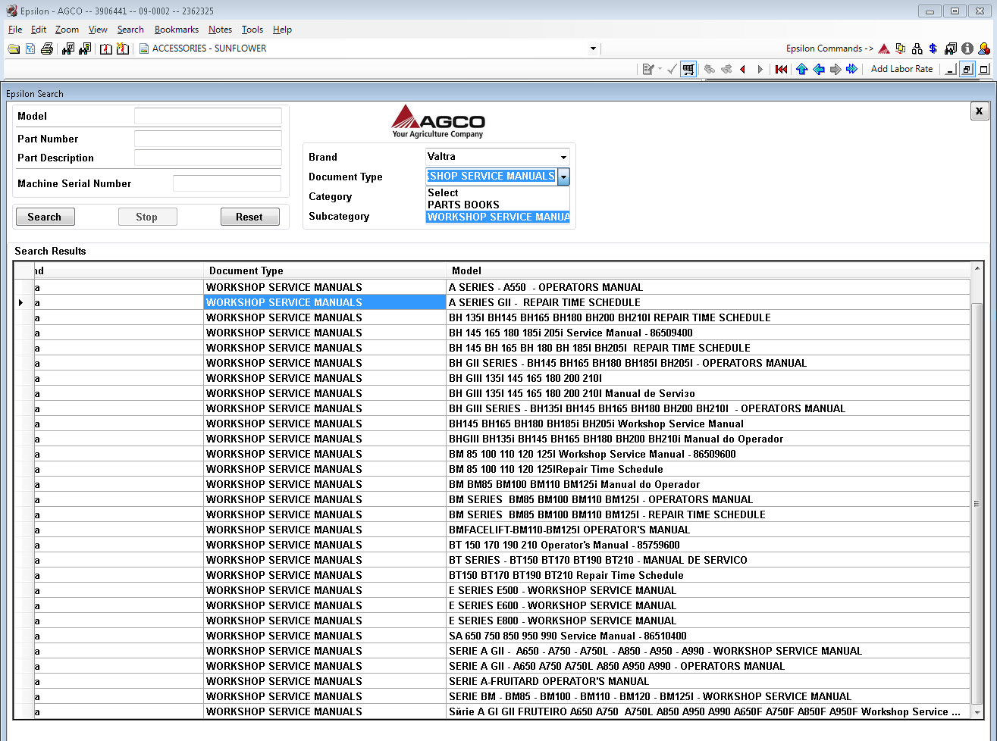Viewport: 997px width, 741px height.
Task: Click the Model input field
Action: coord(208,116)
